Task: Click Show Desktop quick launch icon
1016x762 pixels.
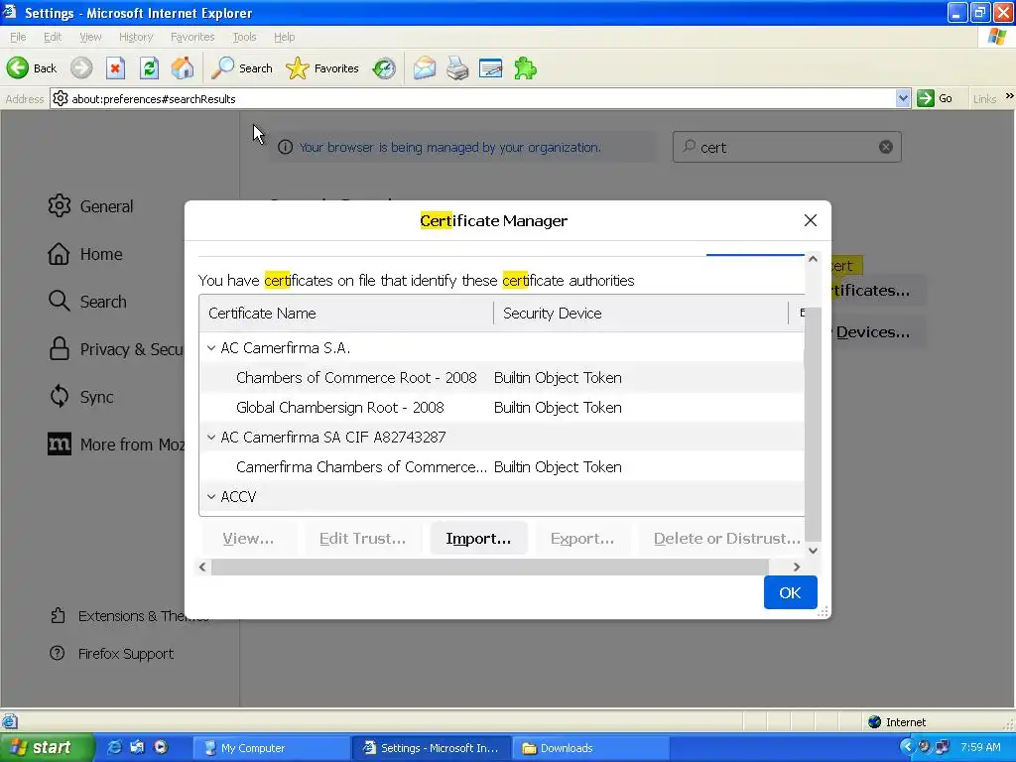Action: click(137, 747)
